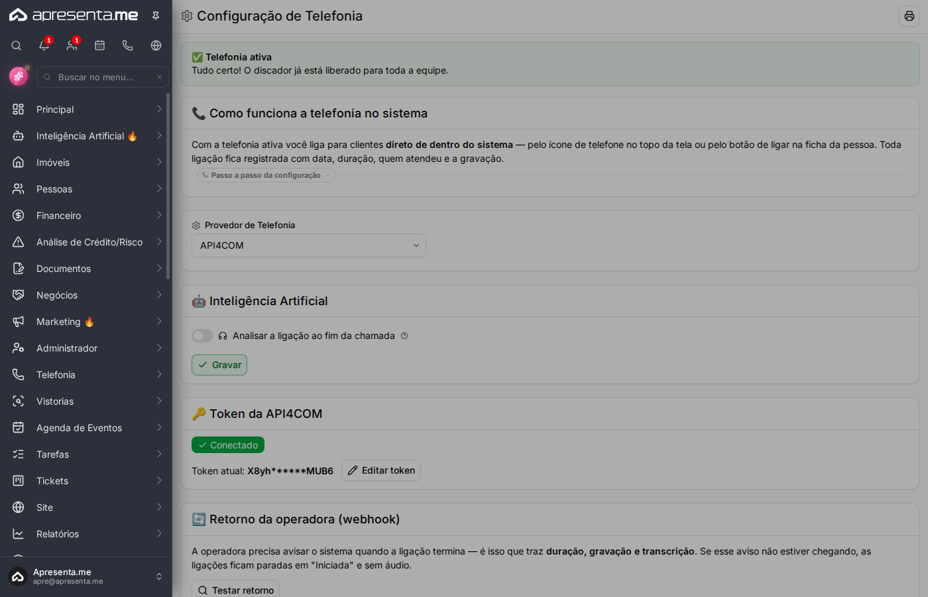Screen dimensions: 928x597
Task: Expand the Tarefas menu
Action: point(86,454)
